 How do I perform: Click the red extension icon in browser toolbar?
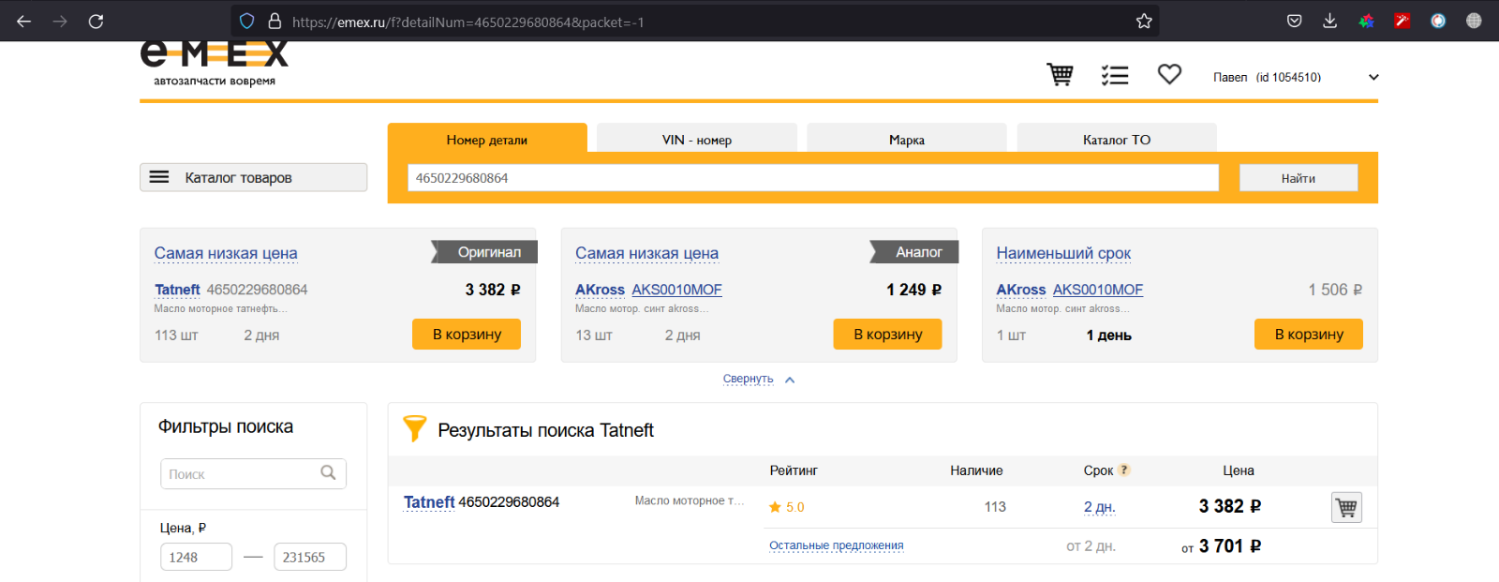coord(1402,21)
